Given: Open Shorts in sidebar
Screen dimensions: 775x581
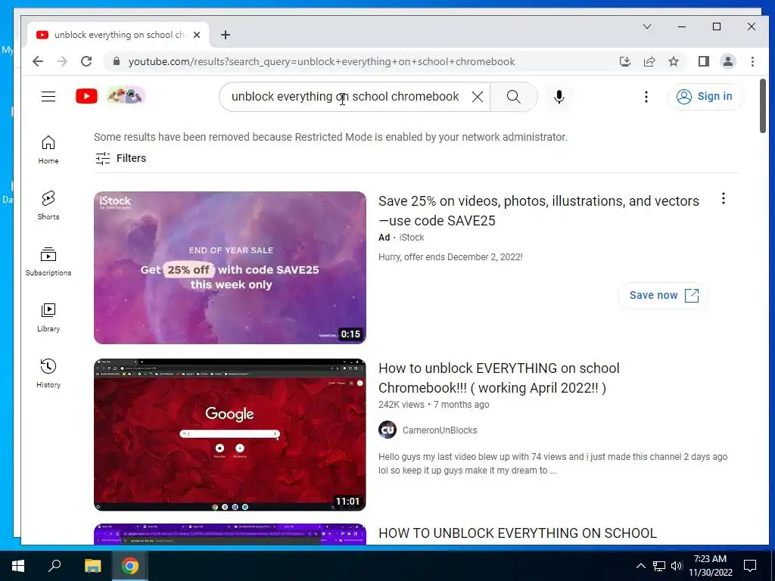Looking at the screenshot, I should coord(48,206).
